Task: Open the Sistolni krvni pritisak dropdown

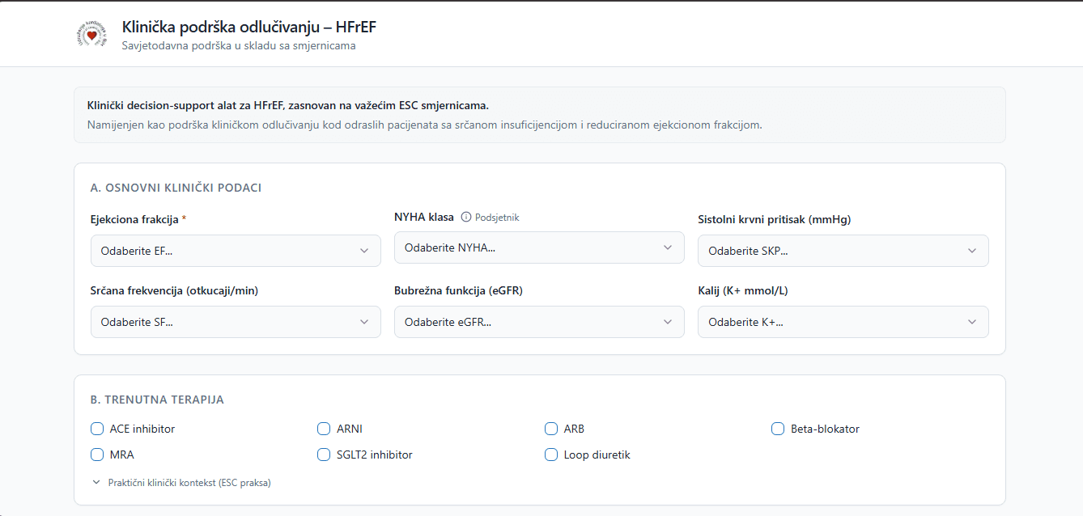Action: tap(843, 251)
